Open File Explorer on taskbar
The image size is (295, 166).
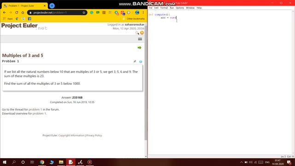[61, 162]
